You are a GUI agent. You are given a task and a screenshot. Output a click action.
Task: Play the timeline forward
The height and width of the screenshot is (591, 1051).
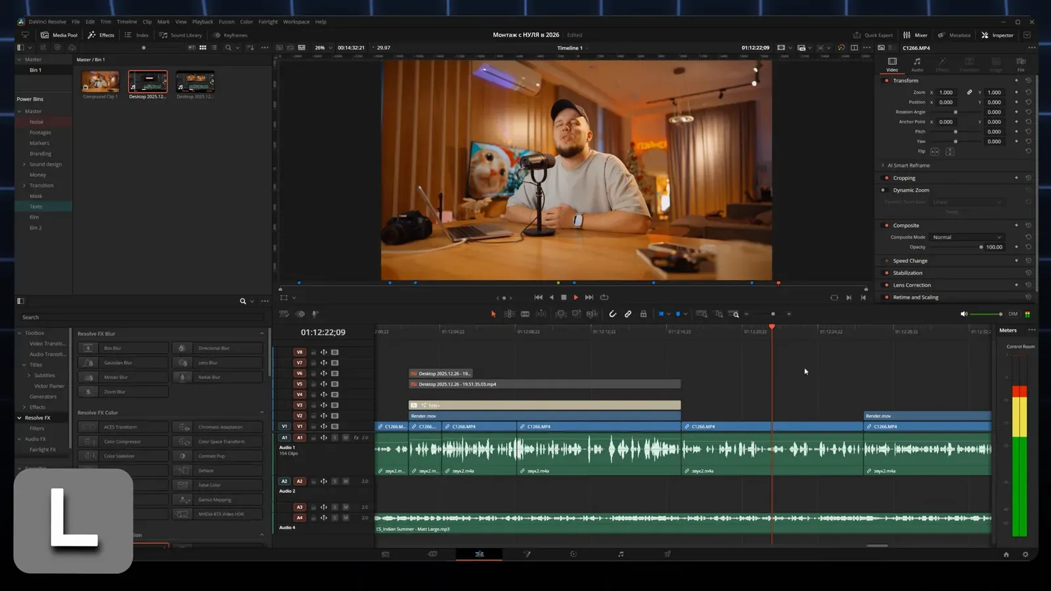tap(576, 297)
